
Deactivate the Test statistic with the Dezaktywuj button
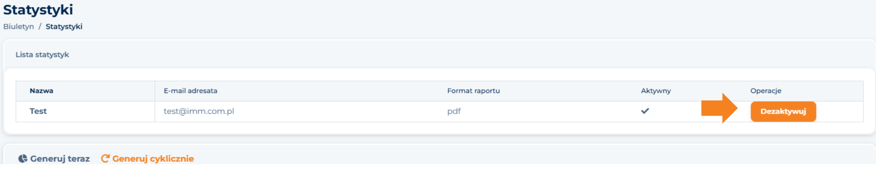[783, 111]
